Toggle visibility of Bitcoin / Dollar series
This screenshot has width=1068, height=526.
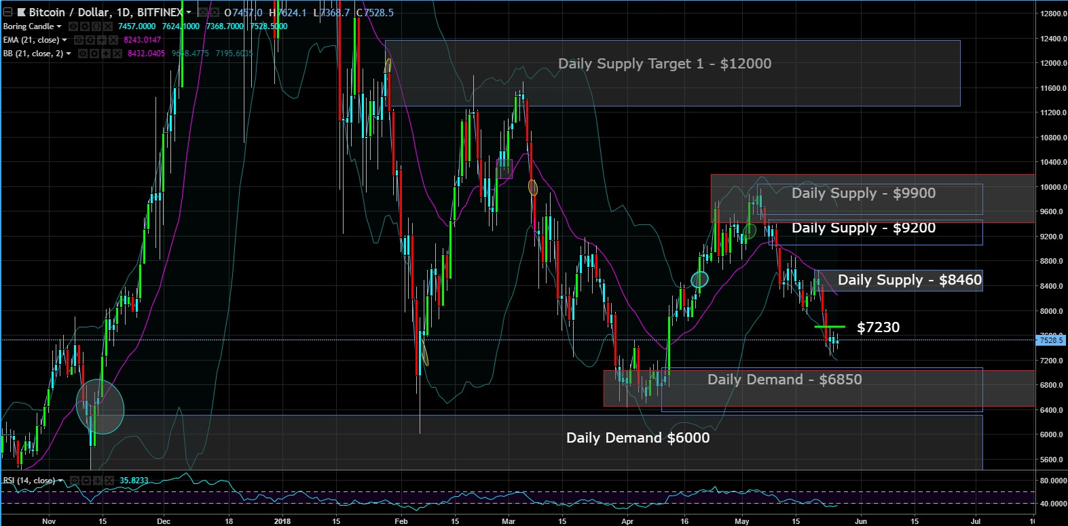coord(203,13)
